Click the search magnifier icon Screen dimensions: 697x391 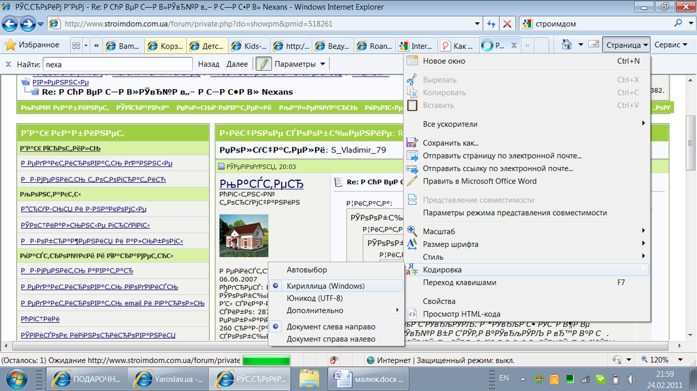coord(678,24)
